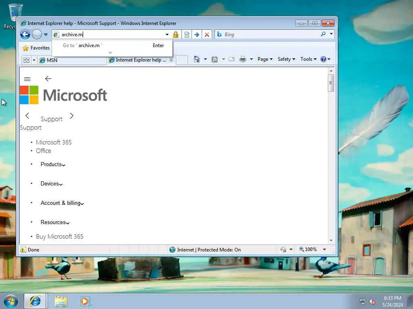Click the 100% zoom level button
Screen dimensions: 413x309
pos(308,249)
